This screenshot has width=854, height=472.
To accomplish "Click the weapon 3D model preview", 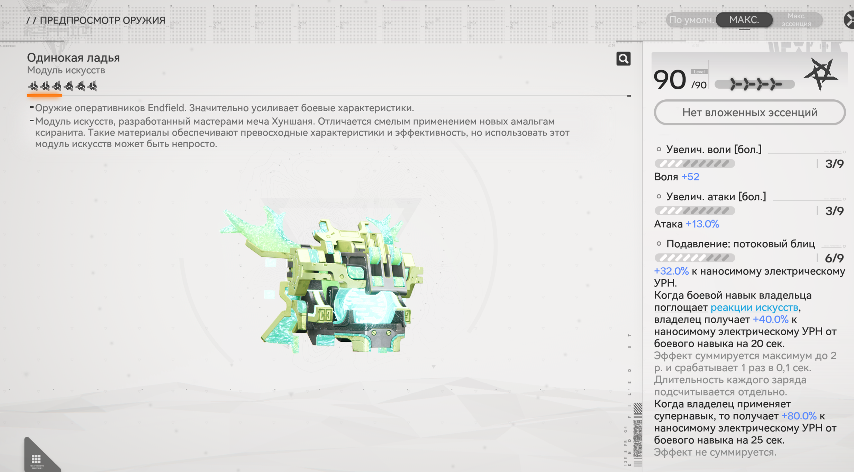I will 322,280.
